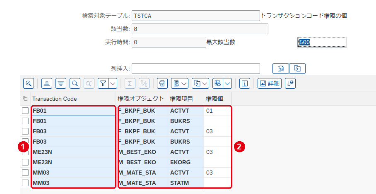Click the 実行時間 field showing 0
Image resolution: width=376 pixels, height=194 pixels.
click(169, 42)
